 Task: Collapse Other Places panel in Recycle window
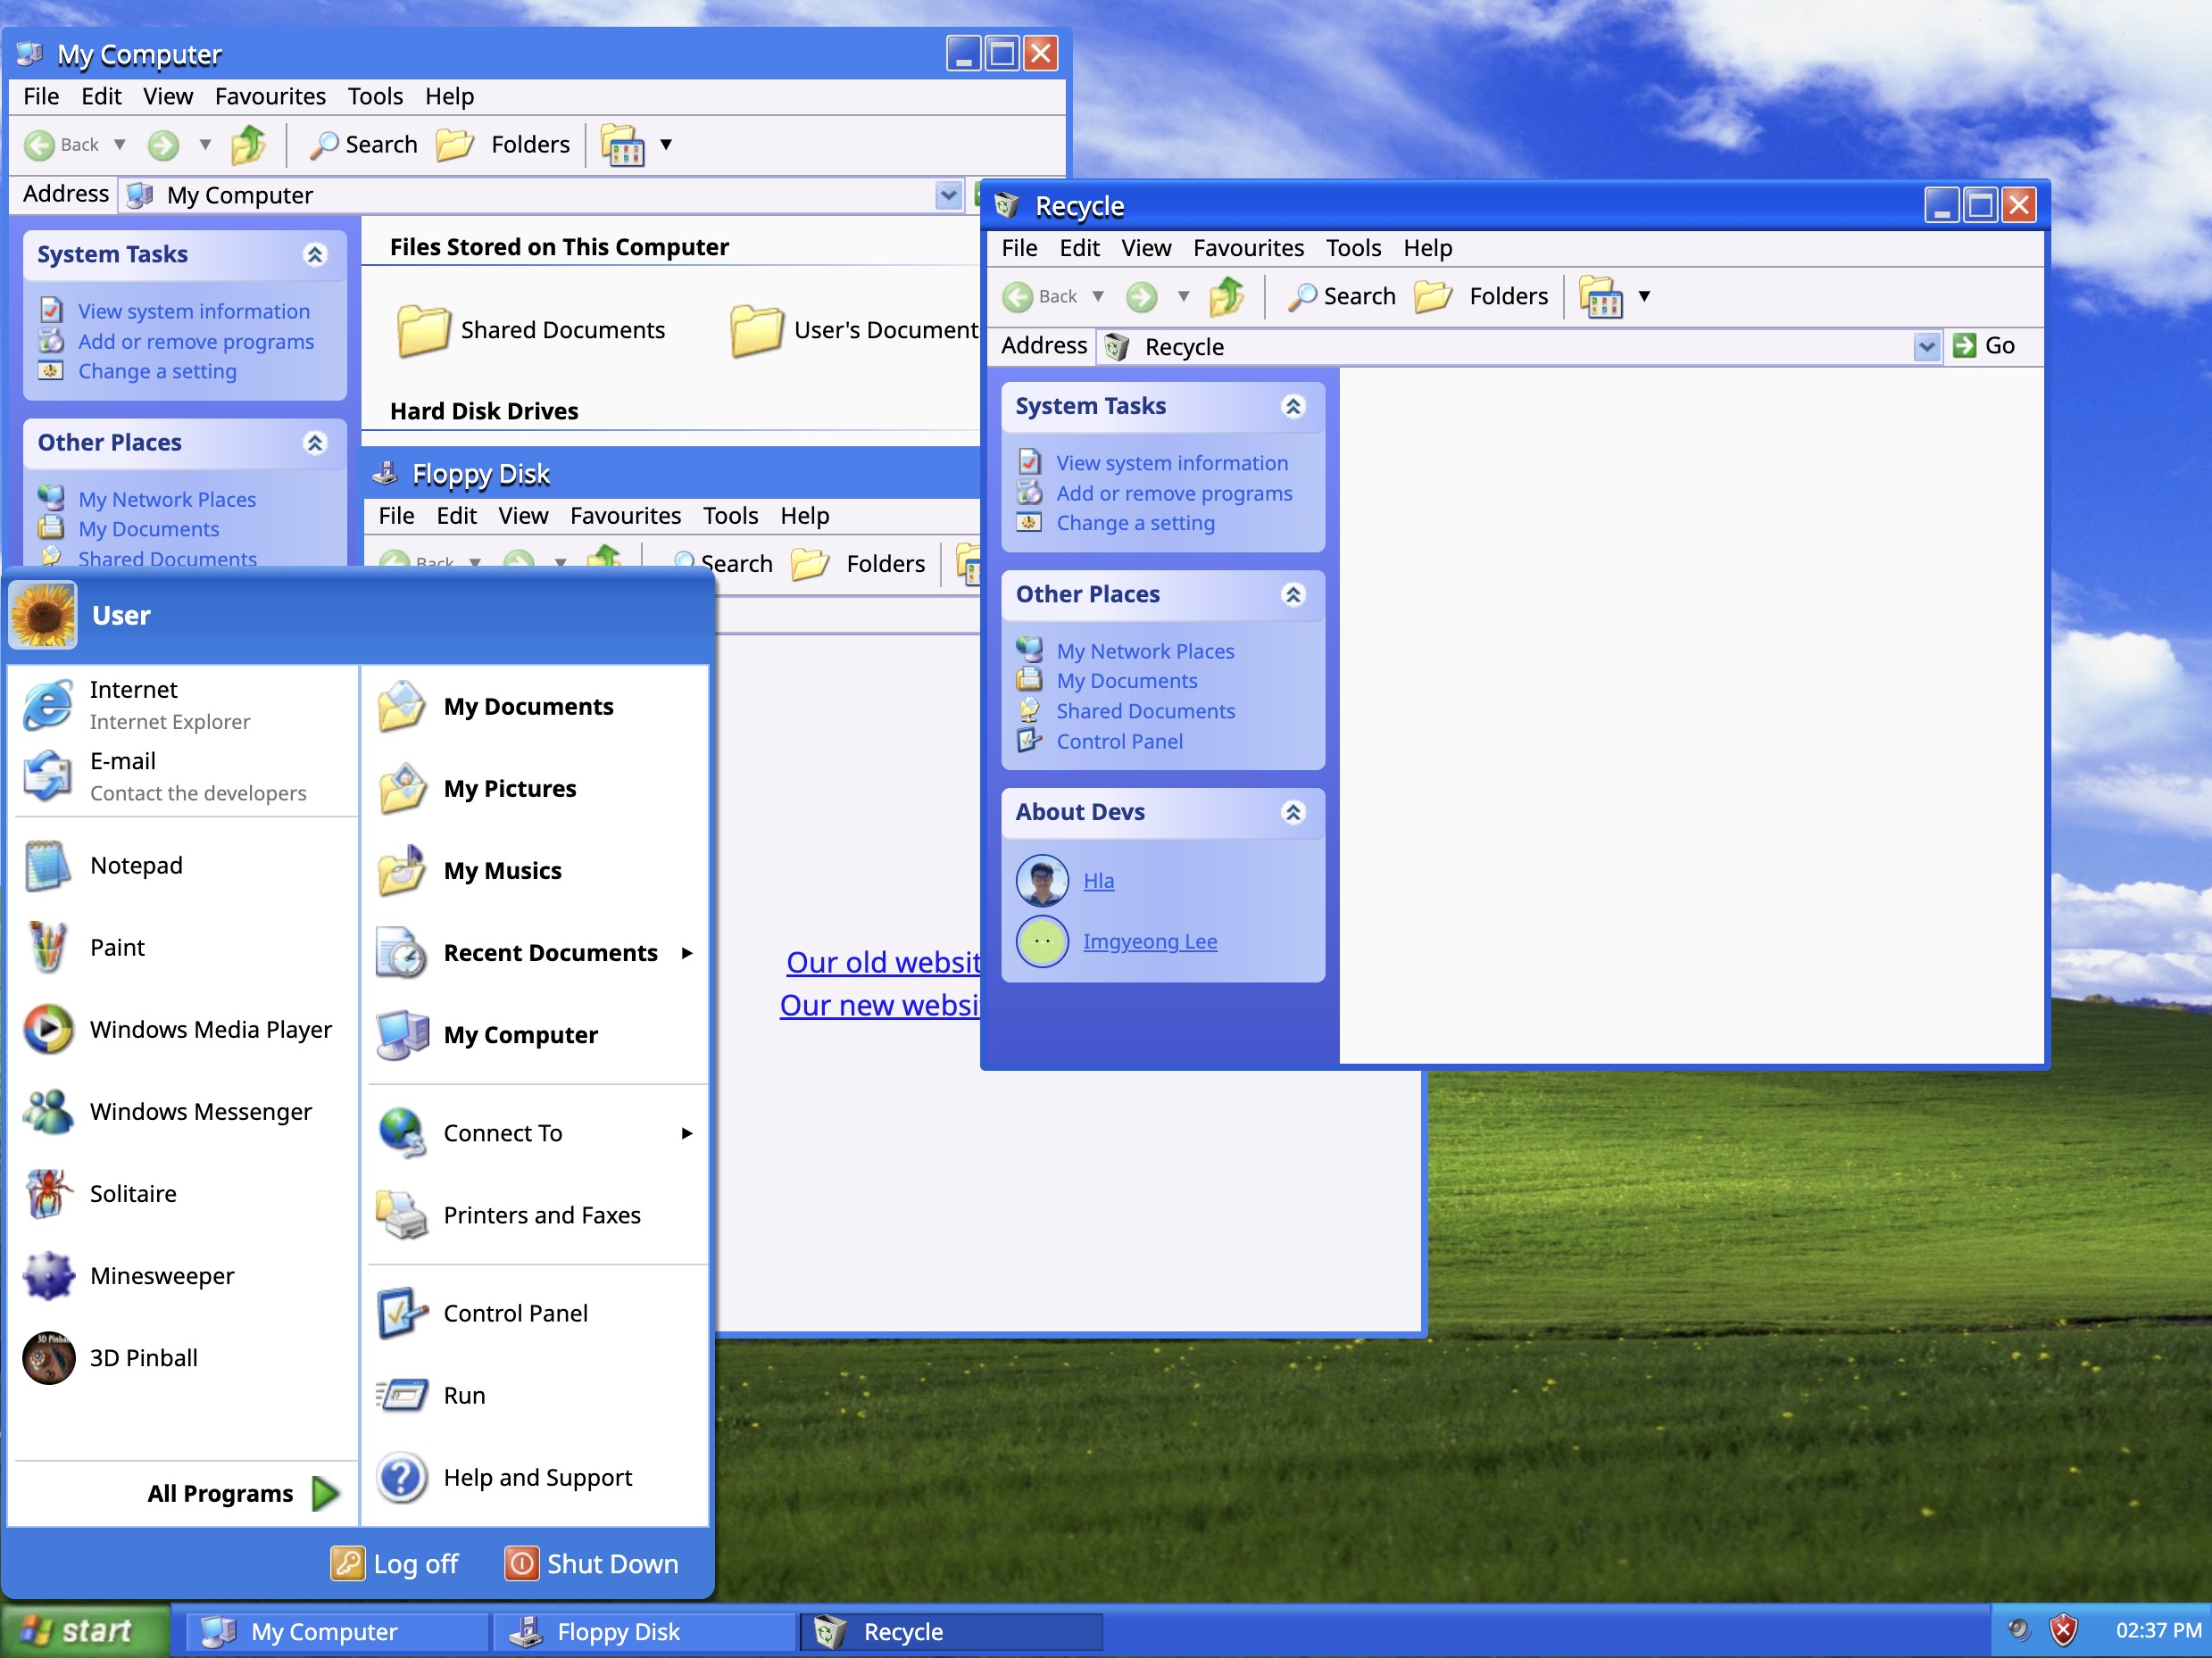click(1293, 594)
